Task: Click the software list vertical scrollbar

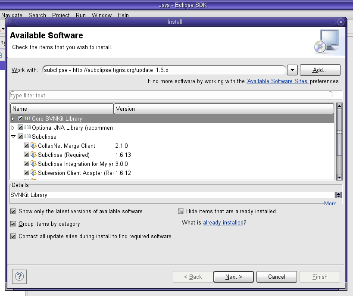Action: point(339,142)
